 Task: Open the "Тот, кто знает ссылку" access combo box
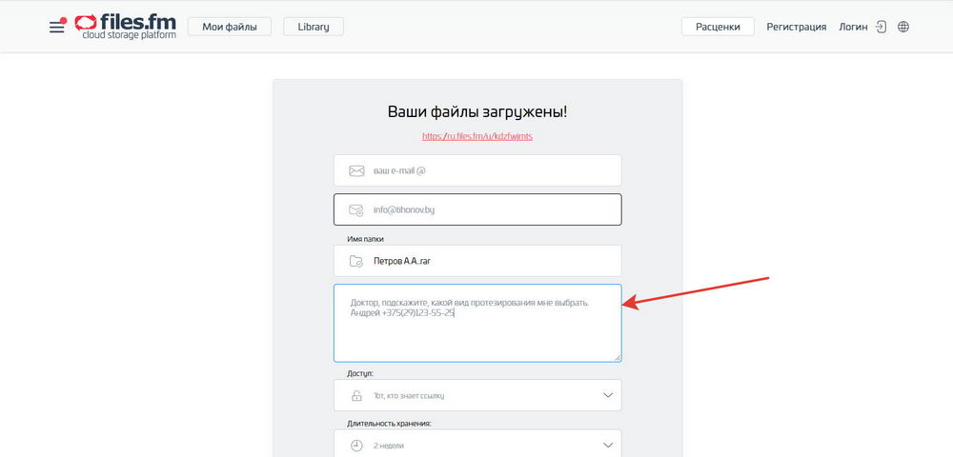[476, 395]
